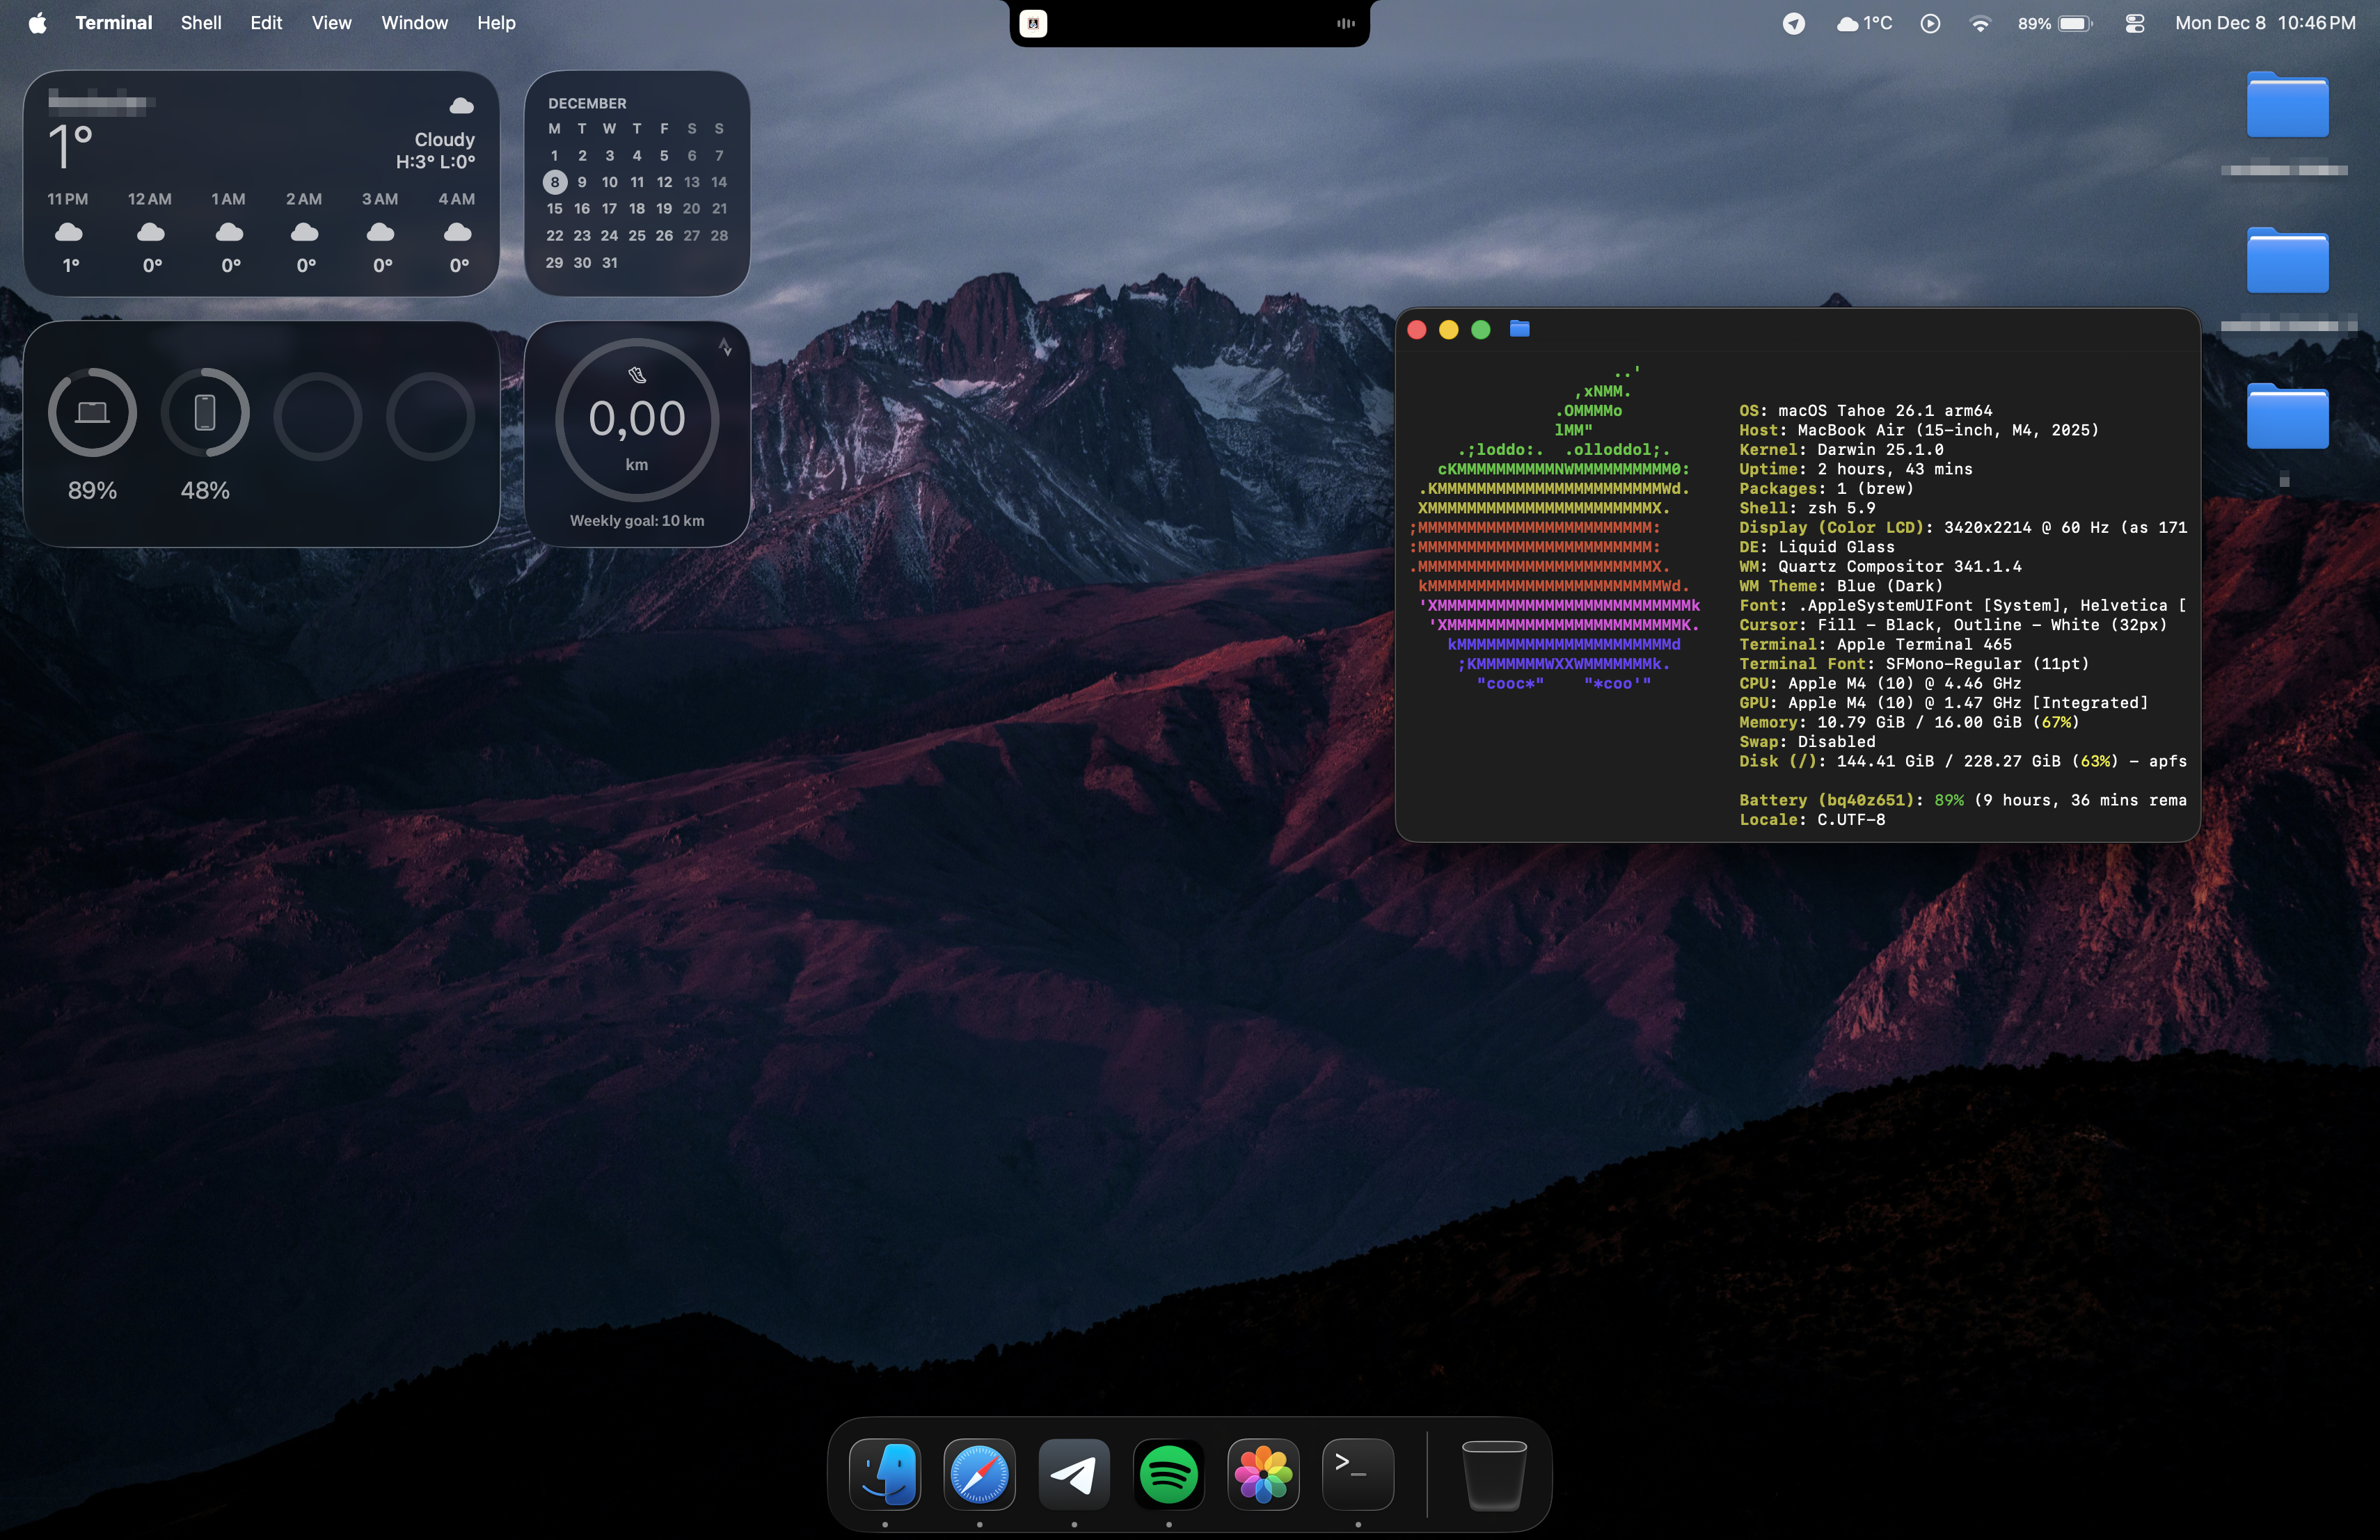Launch Photos app from dock
The image size is (2380, 1540).
(x=1263, y=1474)
